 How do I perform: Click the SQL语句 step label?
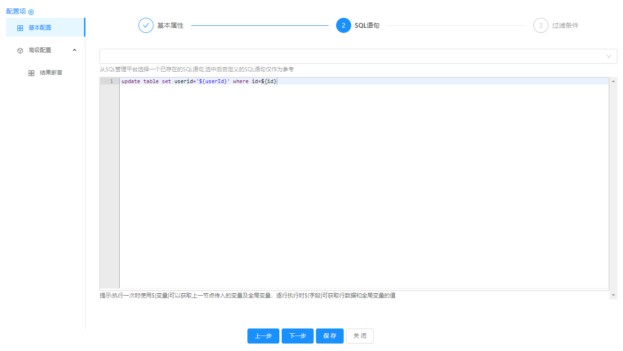(367, 25)
